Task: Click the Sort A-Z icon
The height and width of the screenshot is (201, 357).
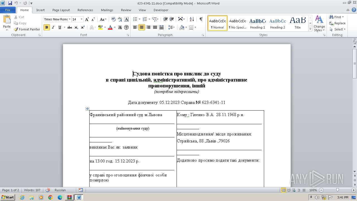Action: click(x=192, y=19)
